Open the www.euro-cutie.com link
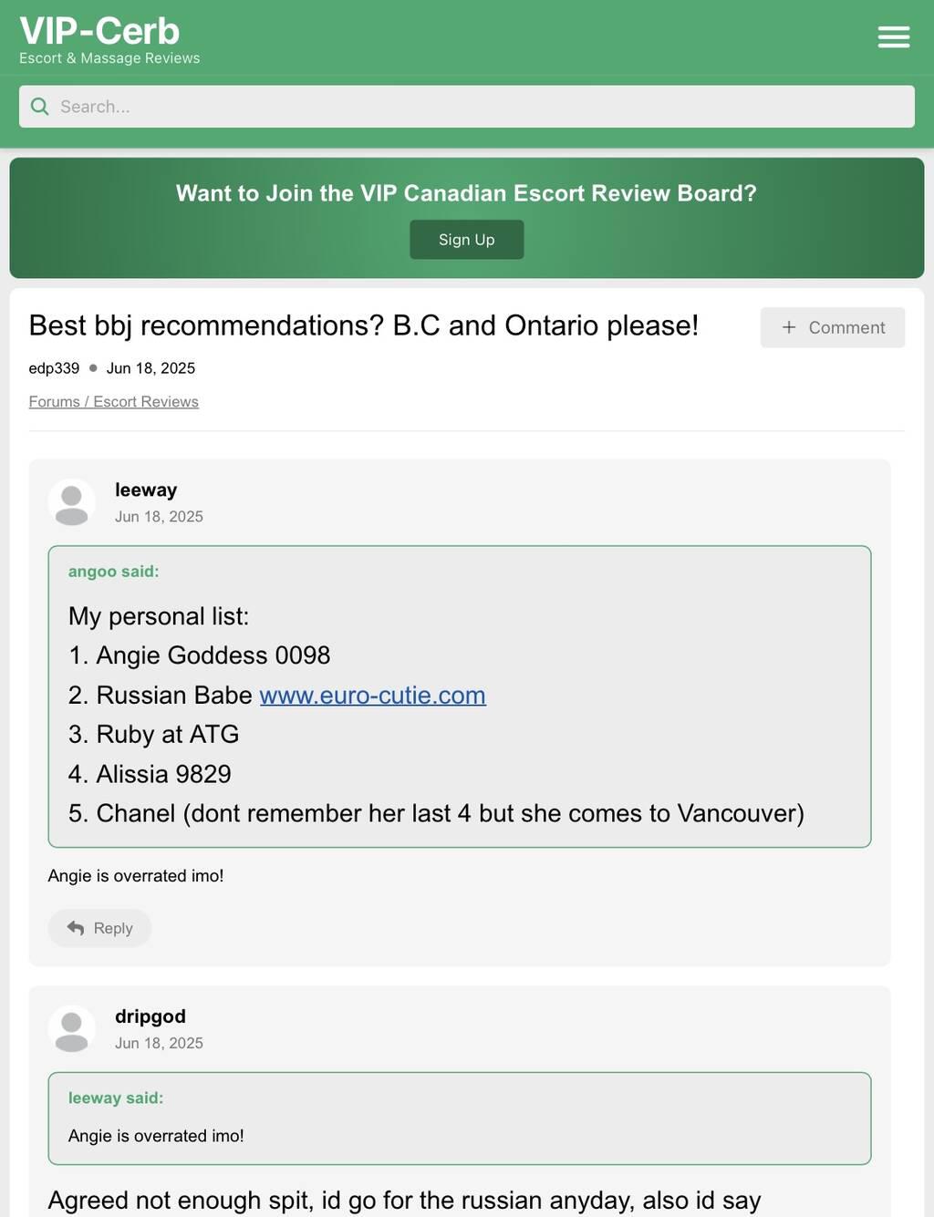Viewport: 934px width, 1217px height. click(x=372, y=695)
